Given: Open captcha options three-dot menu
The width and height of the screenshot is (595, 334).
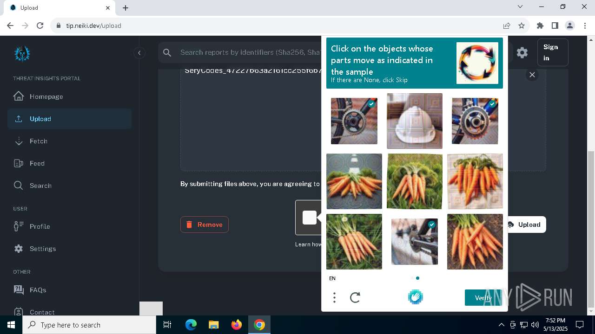Looking at the screenshot, I should click(334, 297).
